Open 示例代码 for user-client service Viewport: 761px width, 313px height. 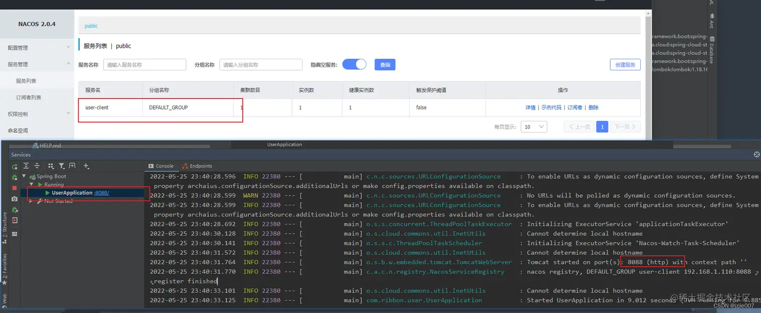551,108
